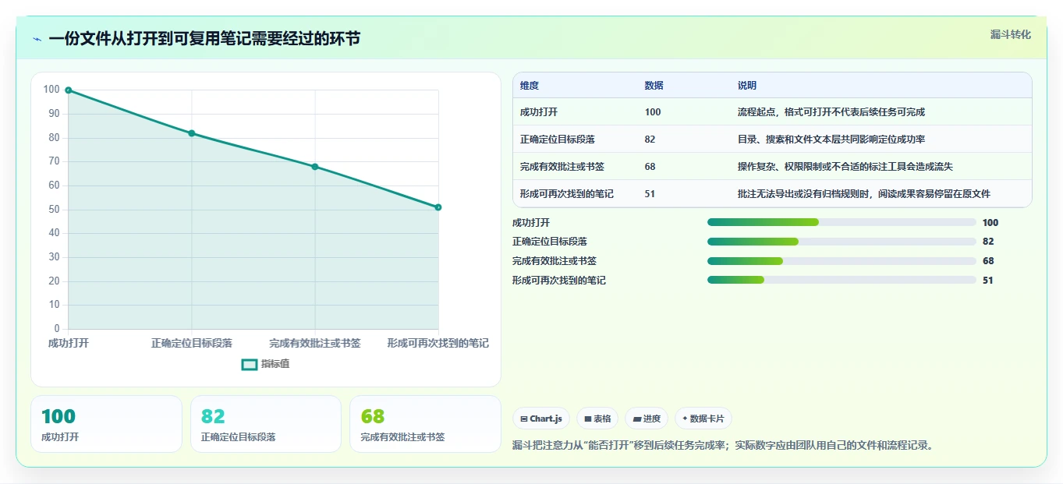Screen dimensions: 1063x484
Task: Click the table data cell reading 68
Action: pyautogui.click(x=650, y=167)
